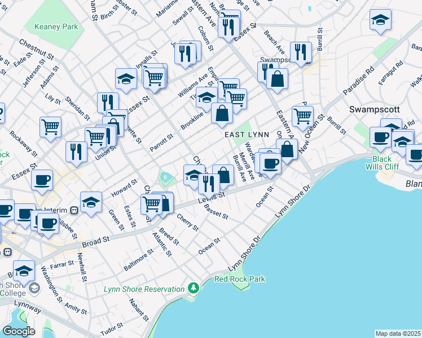Open the restaurant marker near Burrill St in Swampscott
This screenshot has width=422, height=338.
[301, 52]
